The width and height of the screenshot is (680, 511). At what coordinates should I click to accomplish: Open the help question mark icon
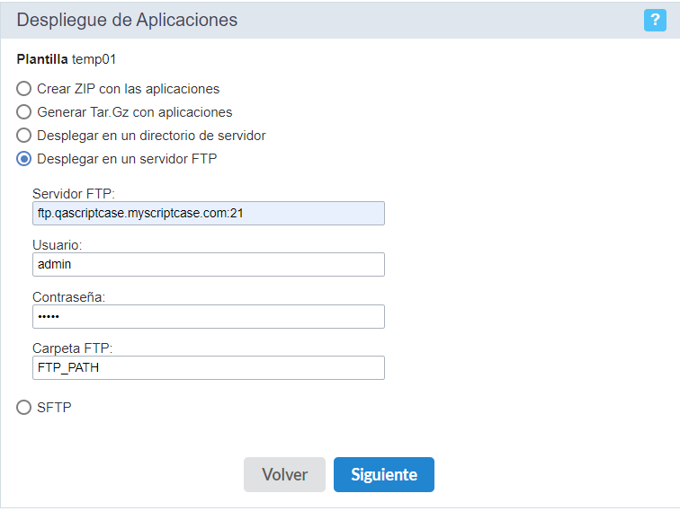pyautogui.click(x=655, y=20)
